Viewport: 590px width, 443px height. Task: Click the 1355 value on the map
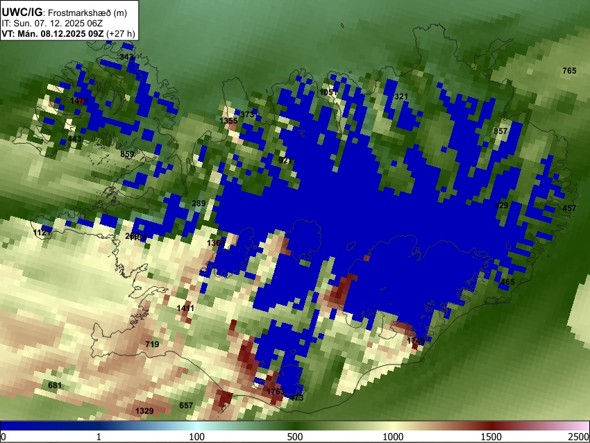229,120
